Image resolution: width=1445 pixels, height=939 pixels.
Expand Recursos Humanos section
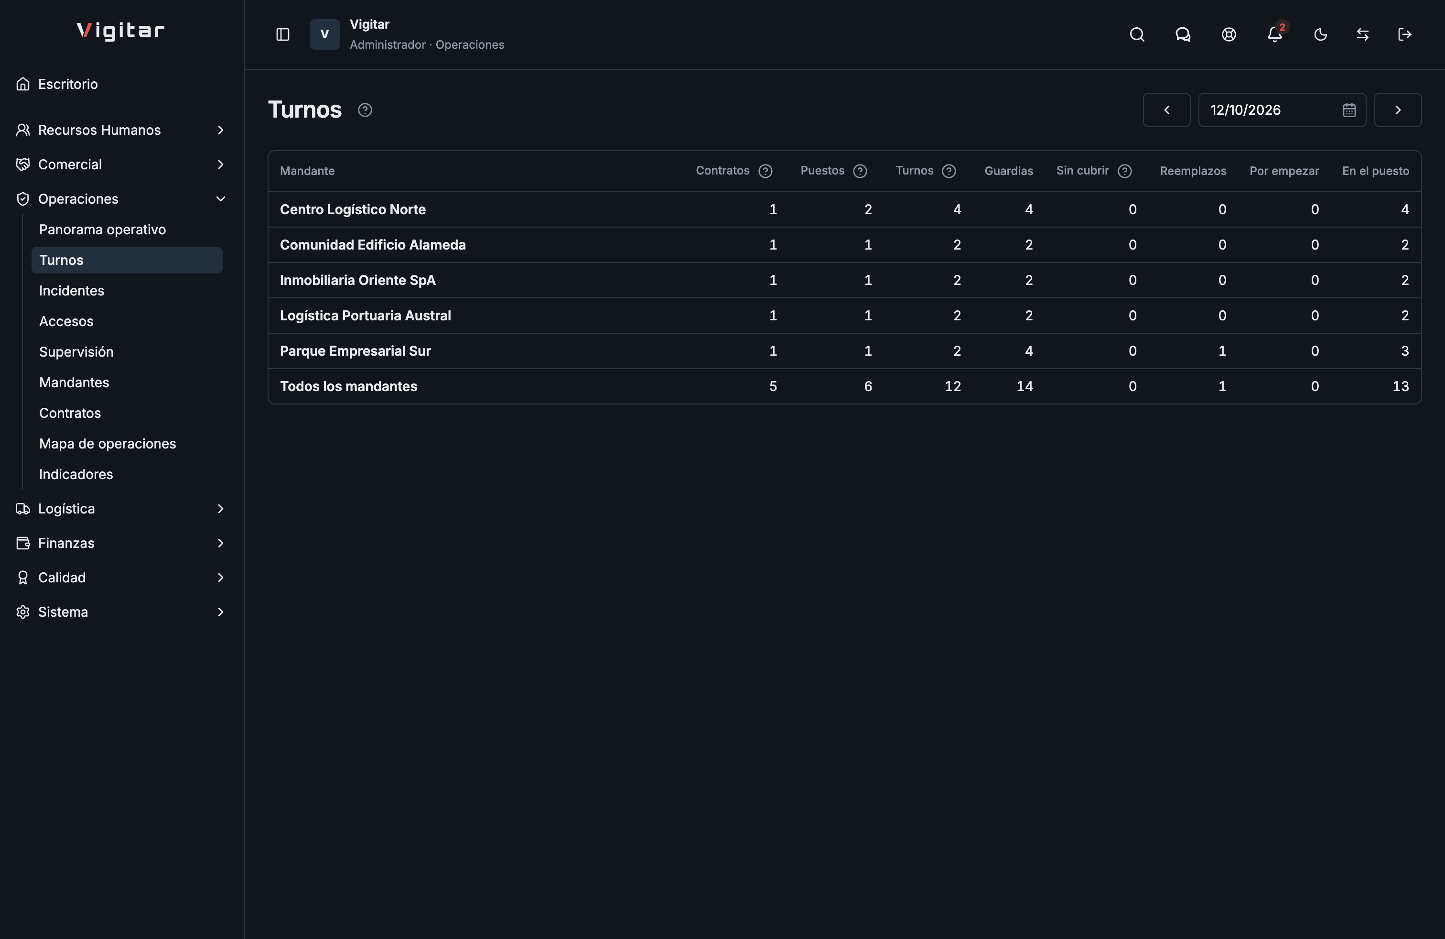click(121, 130)
